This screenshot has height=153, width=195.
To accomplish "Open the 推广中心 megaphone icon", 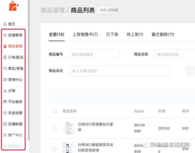I will pyautogui.click(x=5, y=135).
